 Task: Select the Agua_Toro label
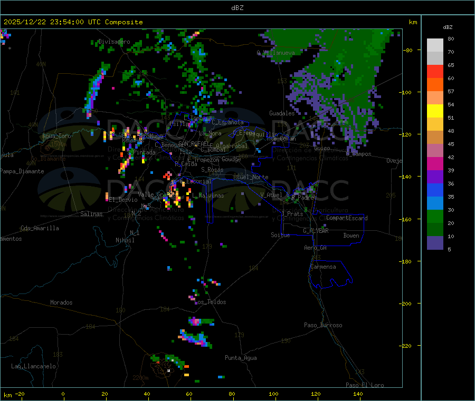(x=56, y=136)
